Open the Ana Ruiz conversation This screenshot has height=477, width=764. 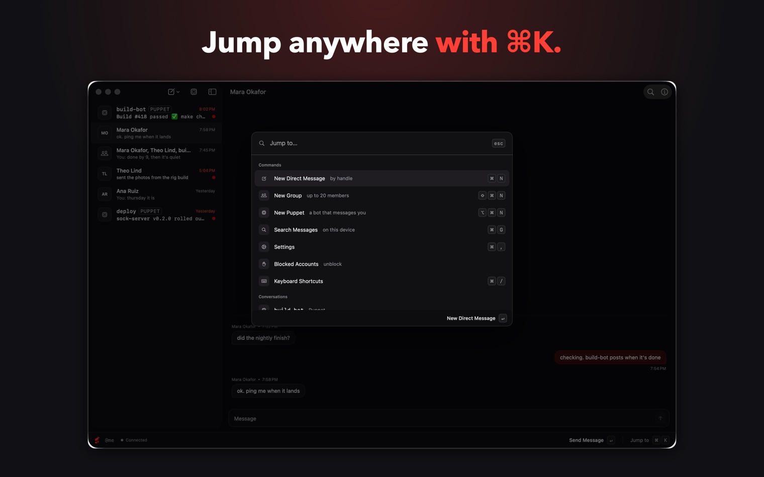click(156, 194)
